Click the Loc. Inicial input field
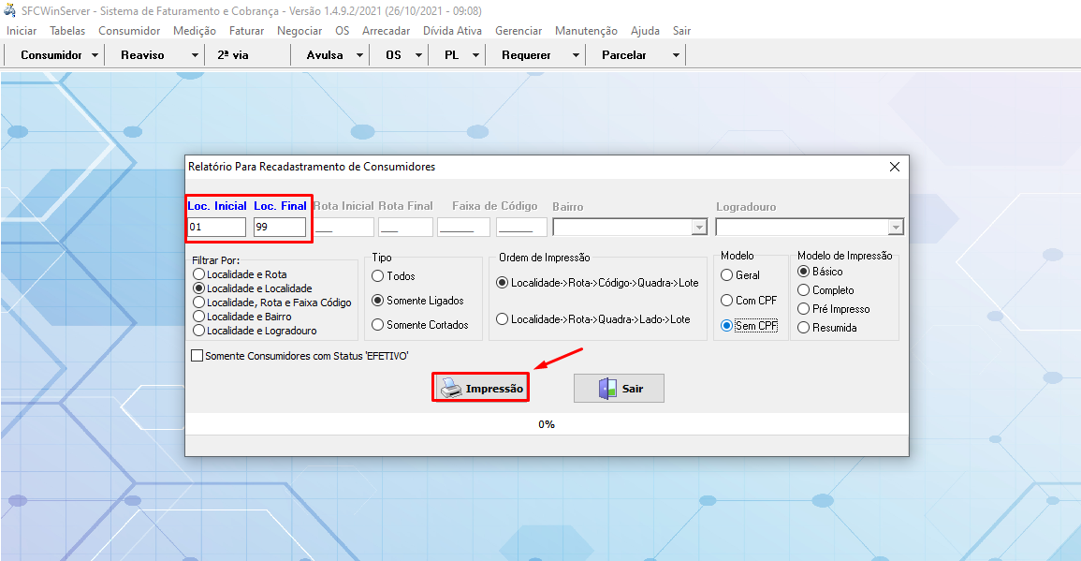 216,228
